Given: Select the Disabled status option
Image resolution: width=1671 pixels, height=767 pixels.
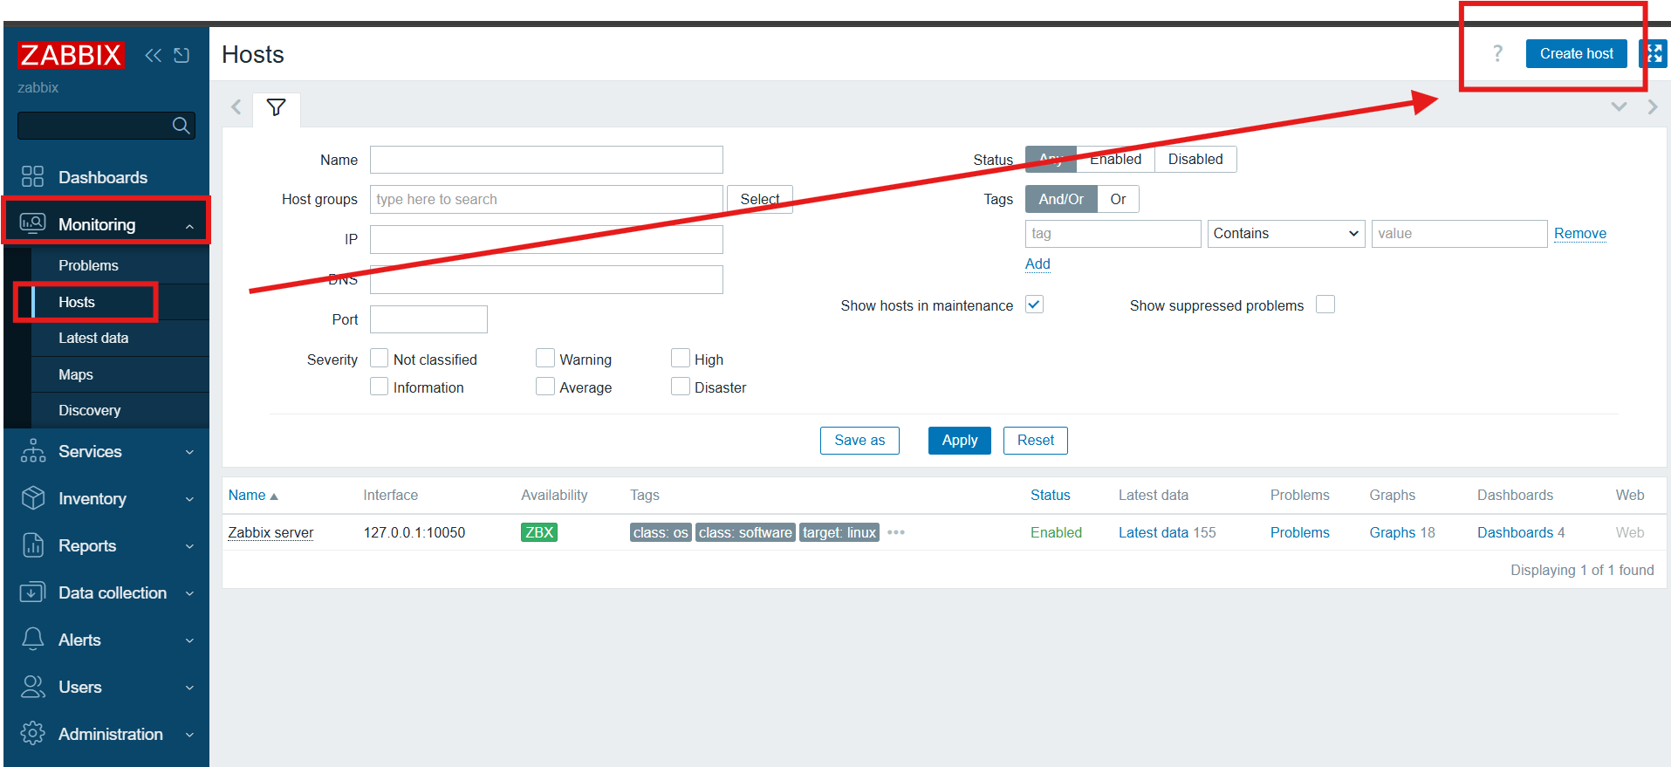Looking at the screenshot, I should coord(1195,160).
